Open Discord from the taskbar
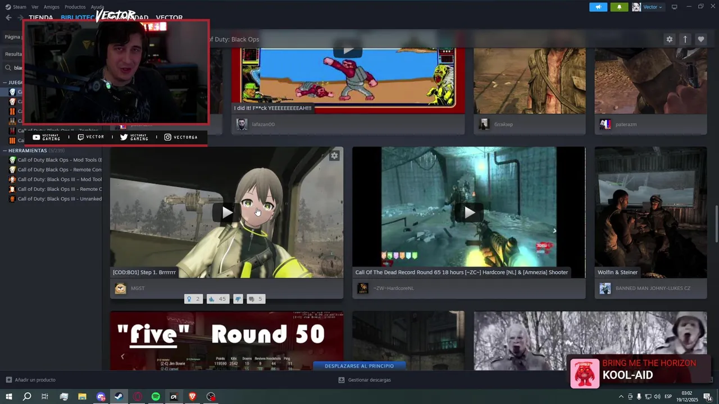 tap(101, 397)
